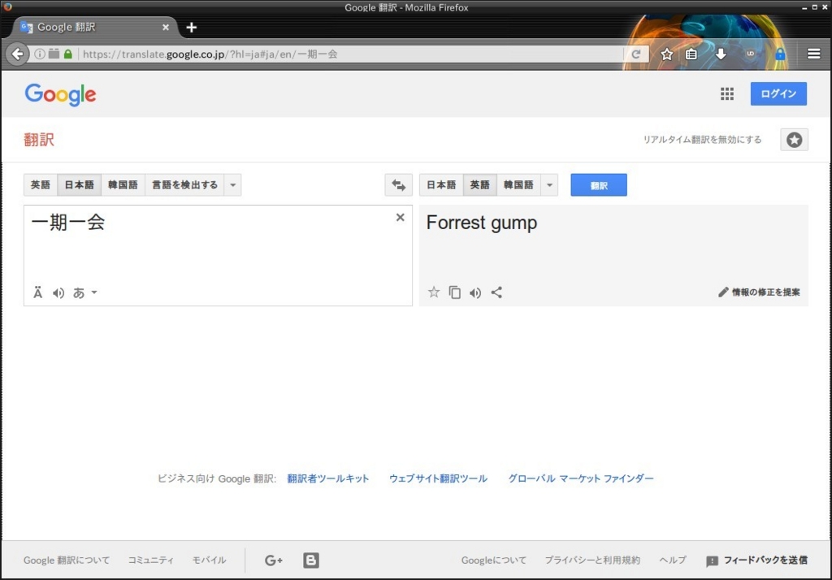Open ヘルプ footer link

point(672,560)
